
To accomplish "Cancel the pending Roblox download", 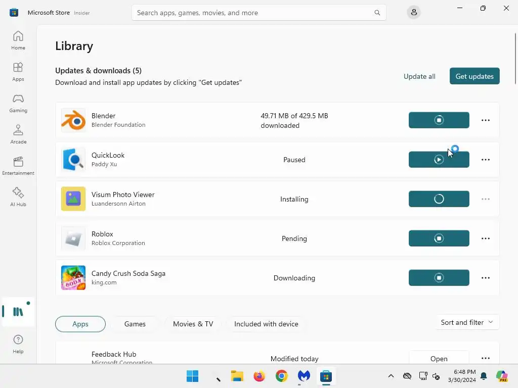I will pos(439,238).
